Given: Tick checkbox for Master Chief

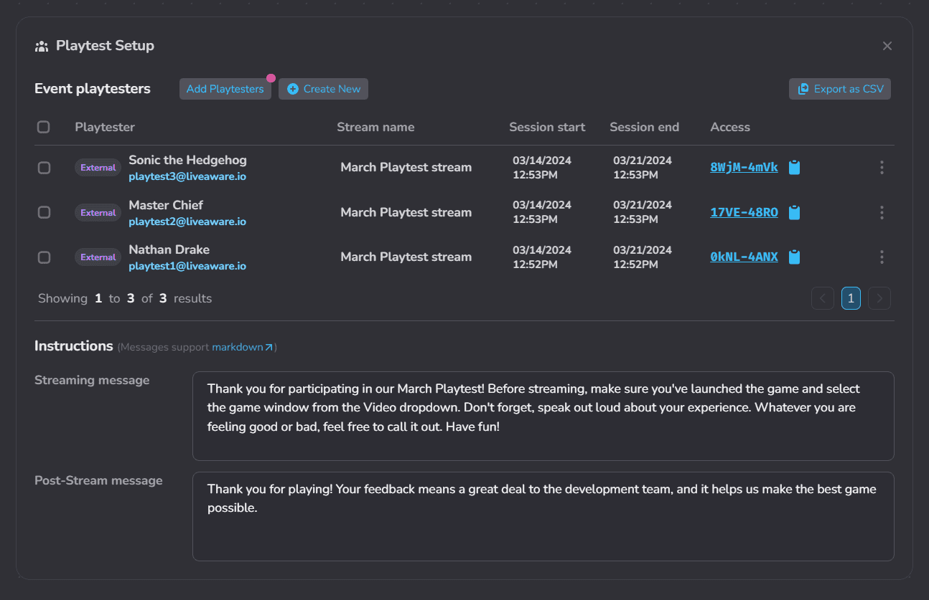Looking at the screenshot, I should [44, 213].
